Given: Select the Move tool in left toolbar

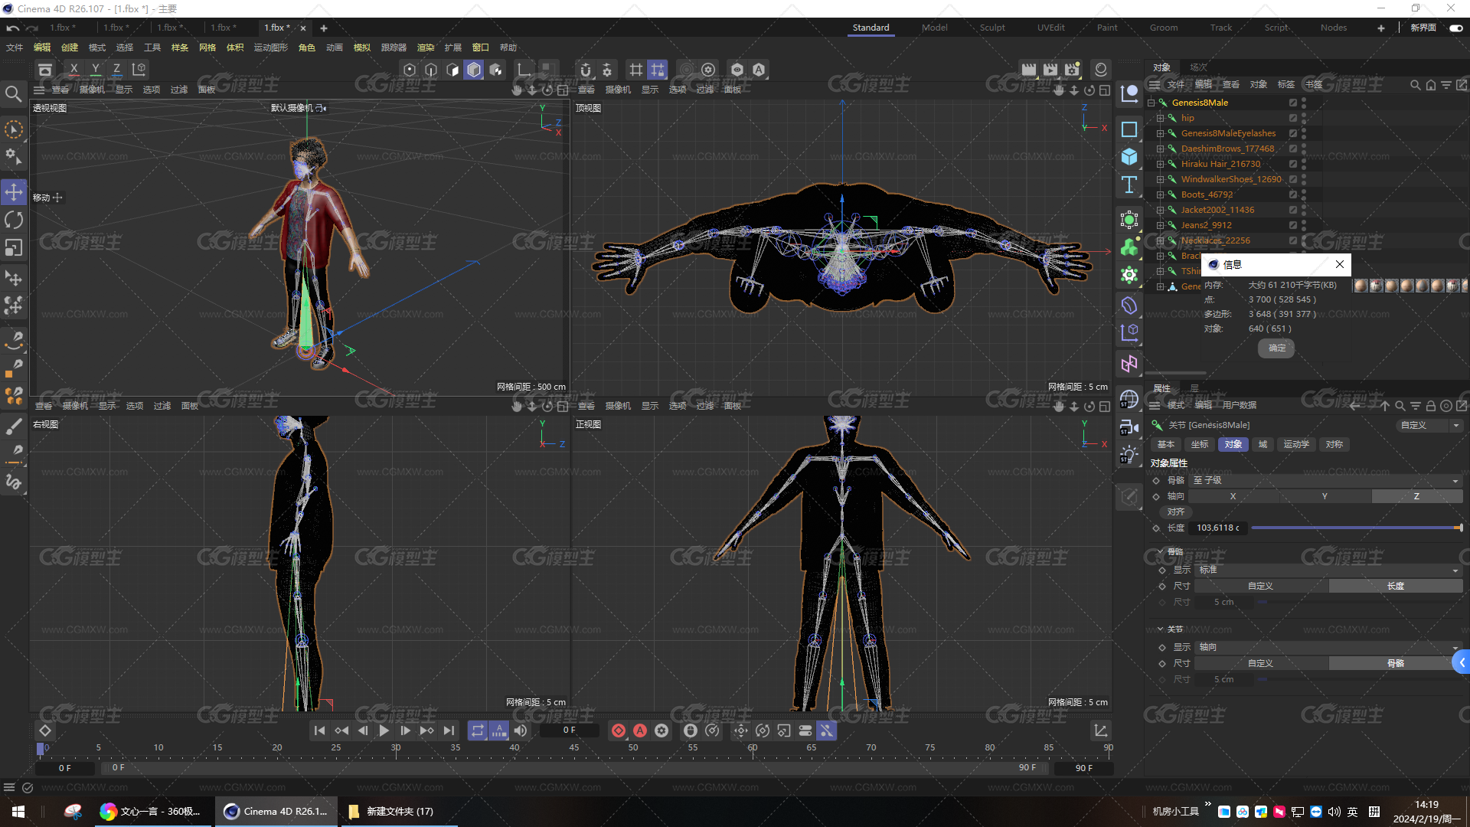Looking at the screenshot, I should [x=14, y=192].
